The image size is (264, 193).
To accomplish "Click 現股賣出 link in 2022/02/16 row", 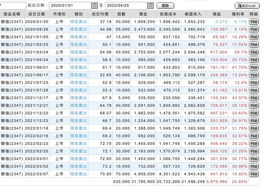I will tap(79, 136).
